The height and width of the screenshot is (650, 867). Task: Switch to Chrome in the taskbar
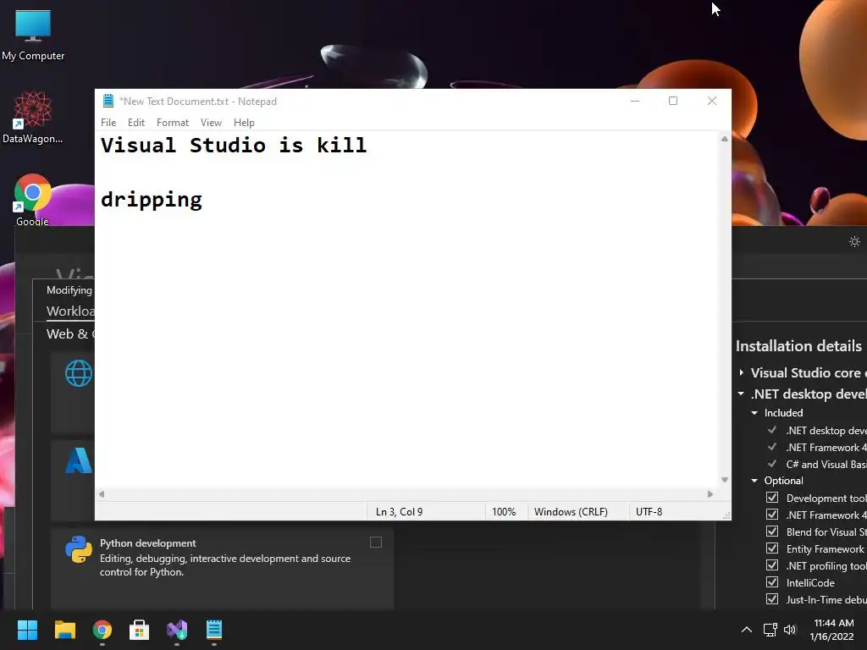(x=102, y=630)
